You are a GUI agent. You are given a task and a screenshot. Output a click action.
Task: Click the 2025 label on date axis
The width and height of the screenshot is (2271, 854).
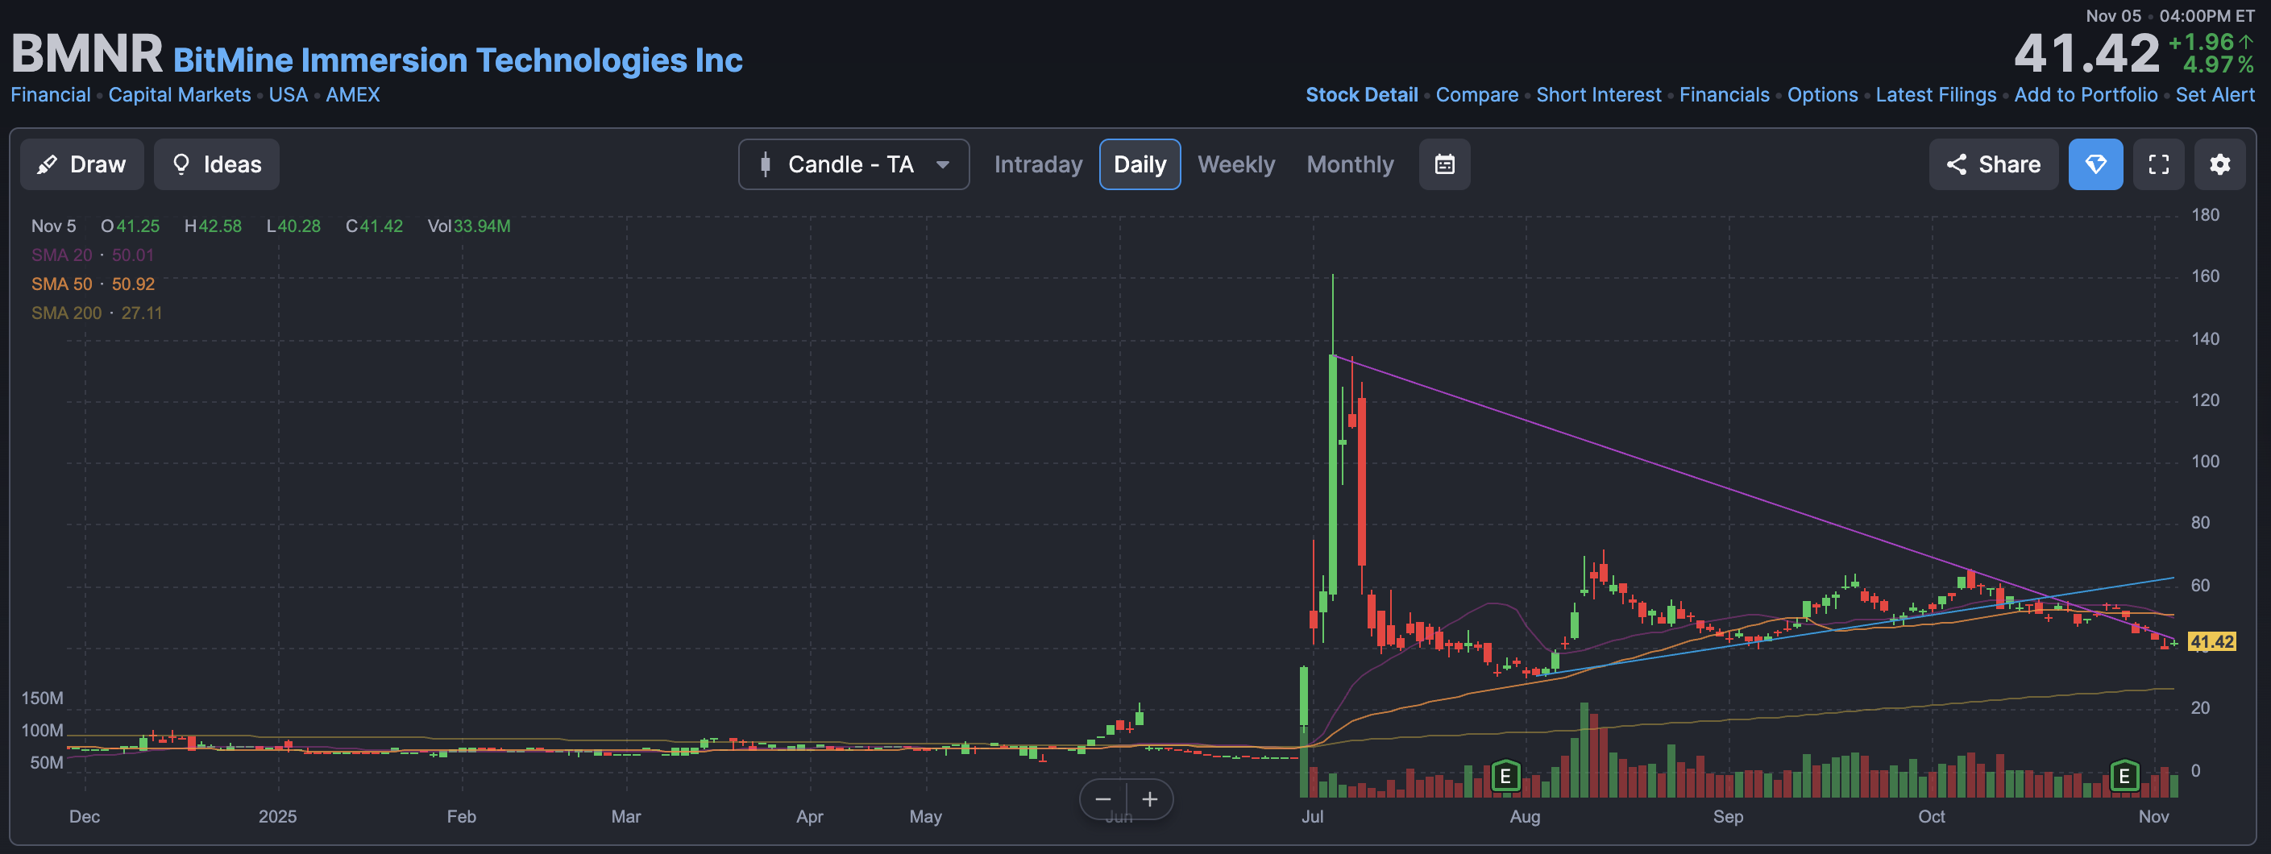tap(276, 816)
